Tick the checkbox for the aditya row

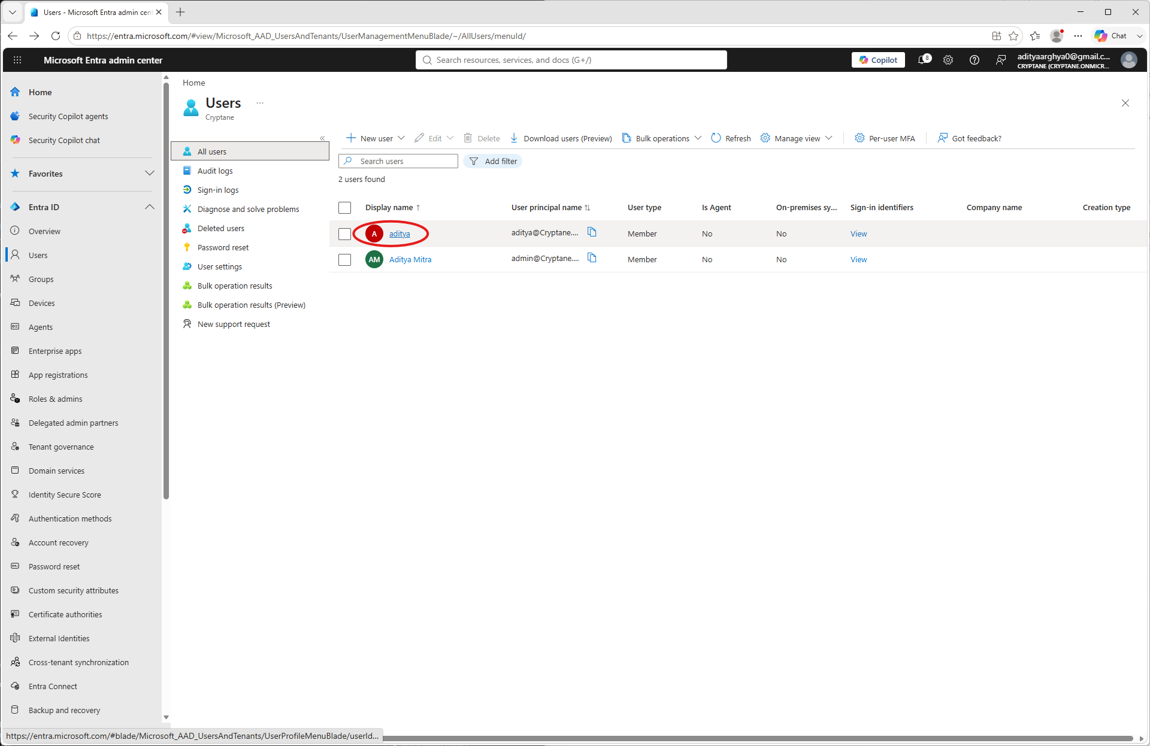point(344,234)
